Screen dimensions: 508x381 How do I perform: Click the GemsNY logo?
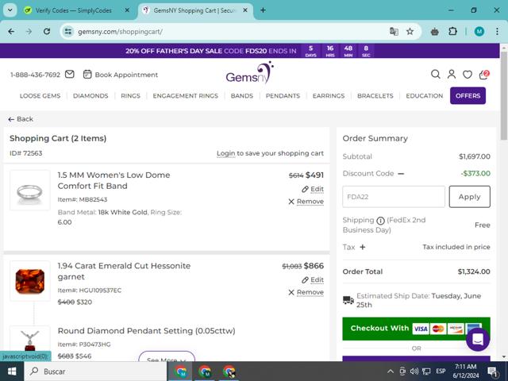(x=249, y=73)
